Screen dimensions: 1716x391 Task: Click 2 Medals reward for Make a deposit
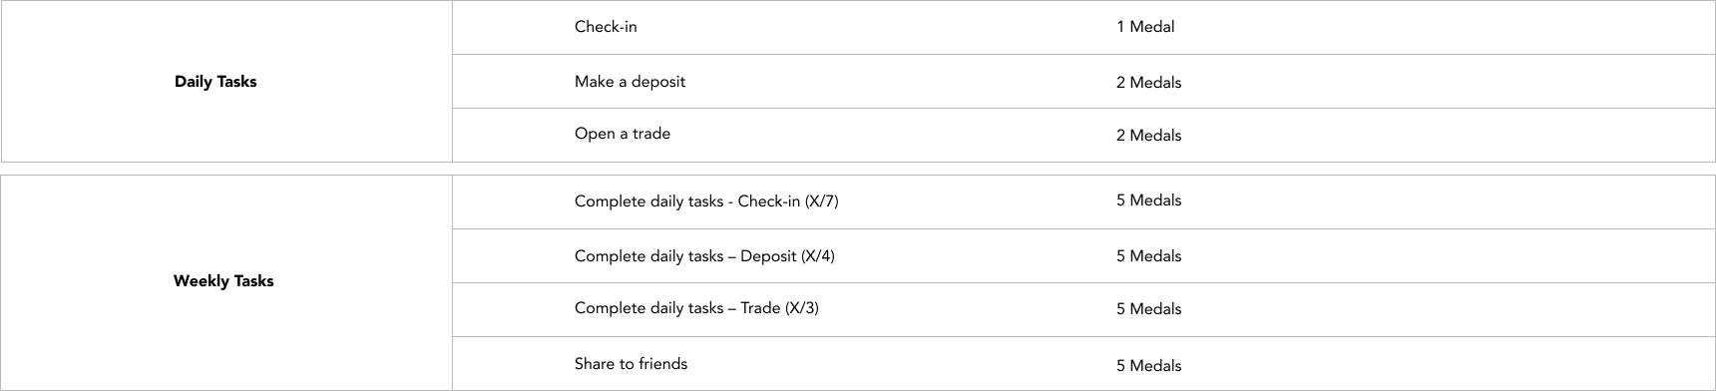click(1148, 83)
